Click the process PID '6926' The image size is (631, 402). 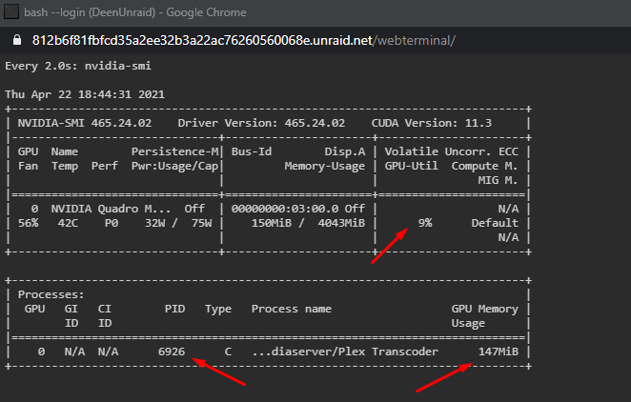[x=172, y=352]
